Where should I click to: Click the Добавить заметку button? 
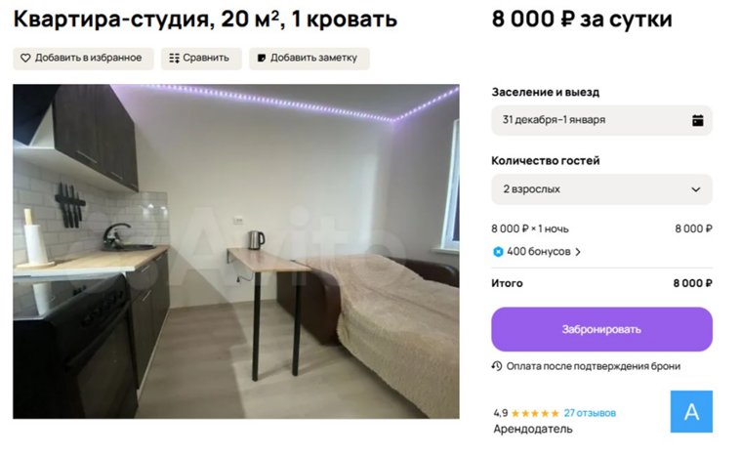(309, 59)
